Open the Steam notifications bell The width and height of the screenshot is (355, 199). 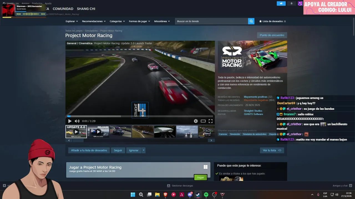coord(291,4)
